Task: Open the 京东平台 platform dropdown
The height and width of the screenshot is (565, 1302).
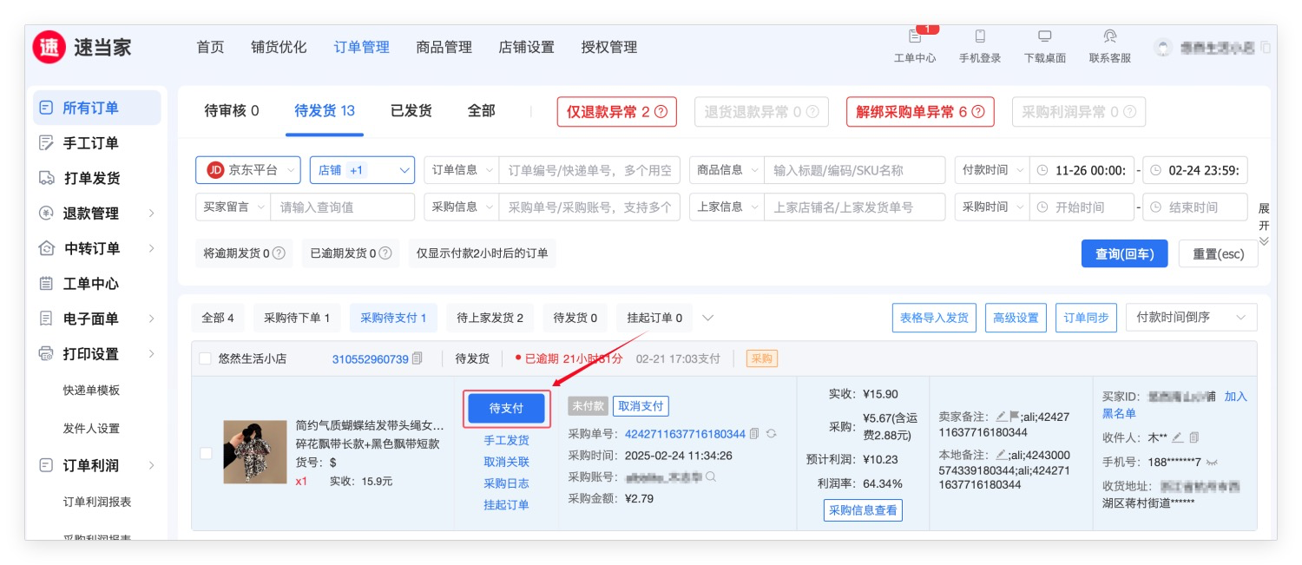Action: tap(248, 170)
